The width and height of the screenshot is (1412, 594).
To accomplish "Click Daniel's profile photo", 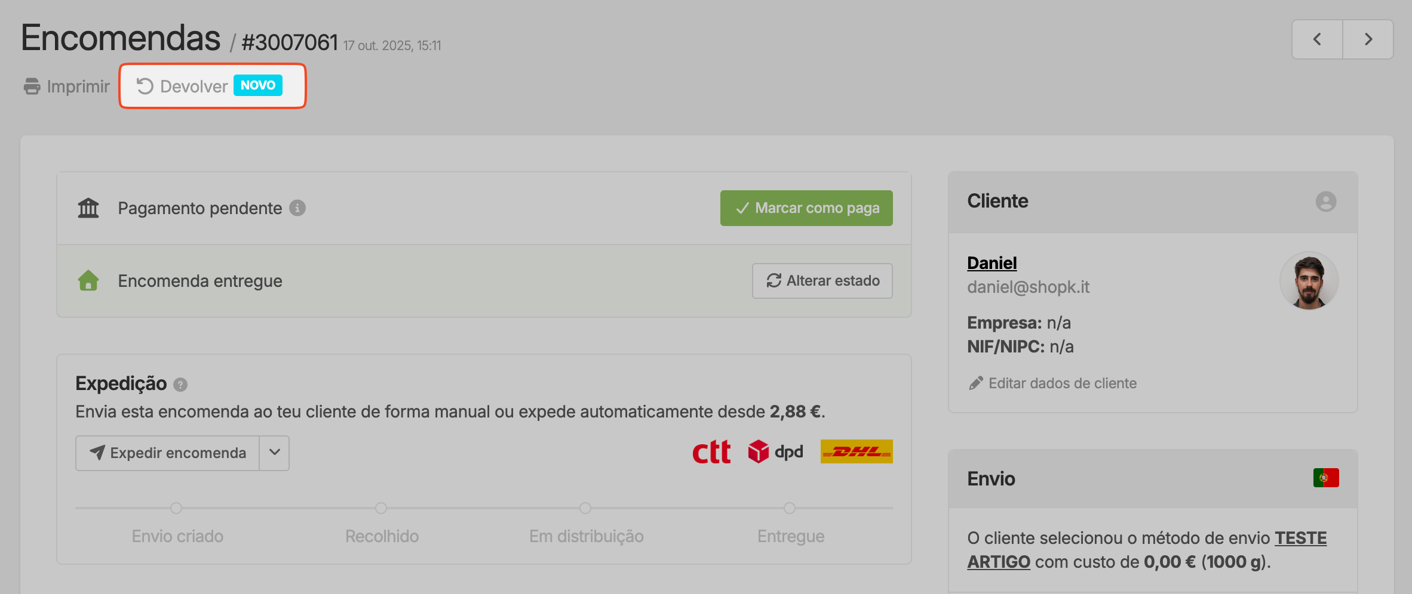I will pos(1309,281).
